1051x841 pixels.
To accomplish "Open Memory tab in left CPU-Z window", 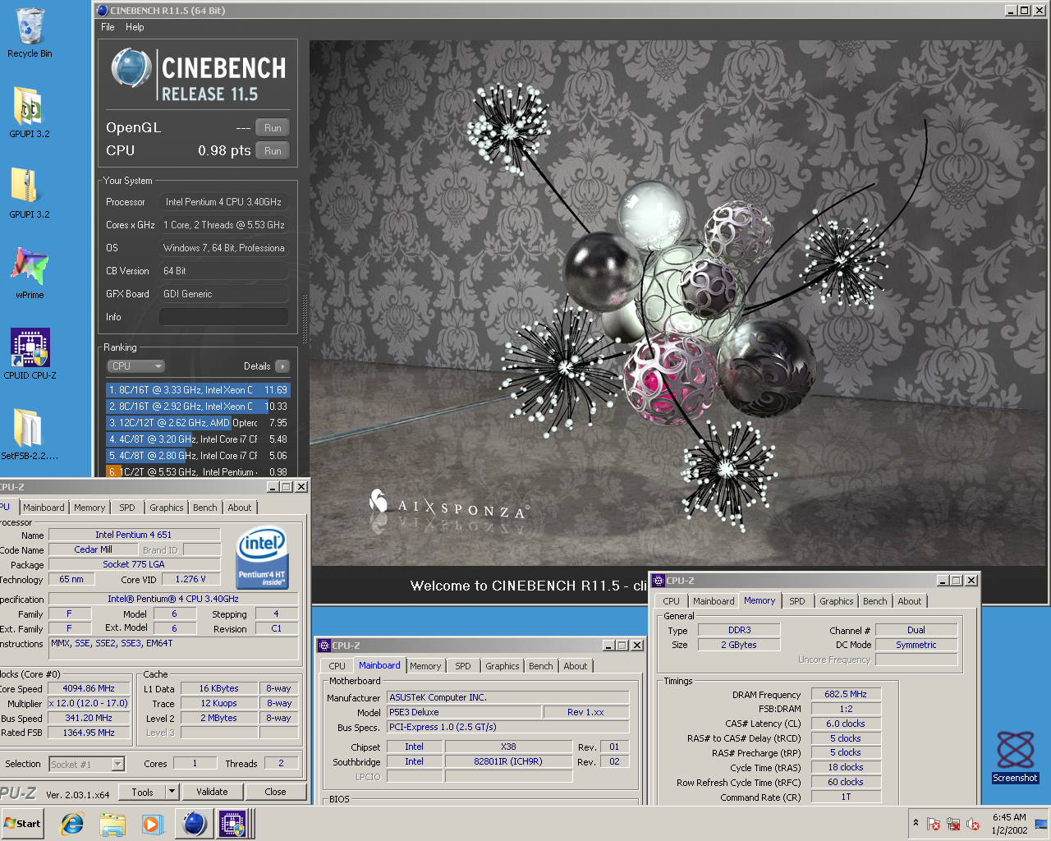I will (89, 508).
